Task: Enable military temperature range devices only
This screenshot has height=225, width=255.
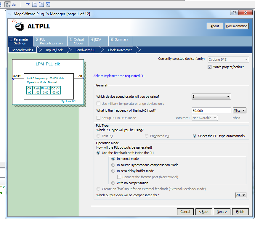Action: coord(98,104)
